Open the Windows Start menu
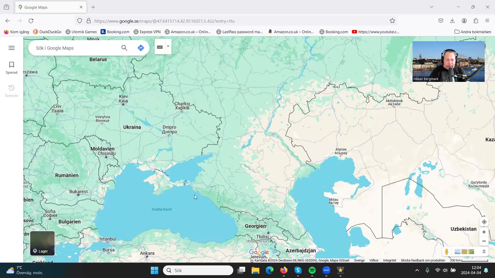Image resolution: width=495 pixels, height=278 pixels. click(x=154, y=270)
